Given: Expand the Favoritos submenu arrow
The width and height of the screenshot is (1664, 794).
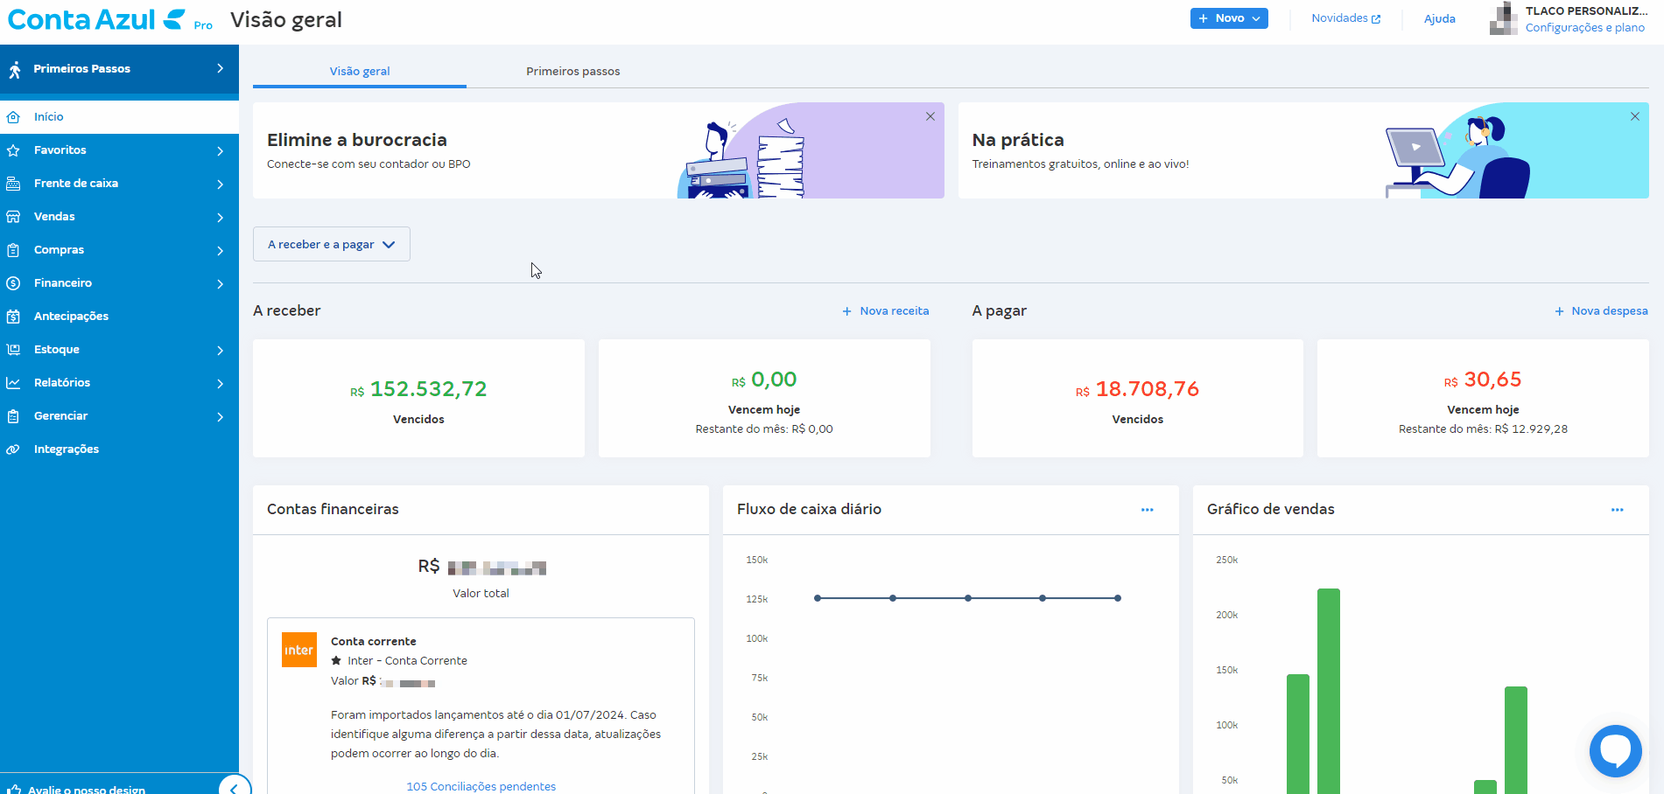Looking at the screenshot, I should point(220,151).
